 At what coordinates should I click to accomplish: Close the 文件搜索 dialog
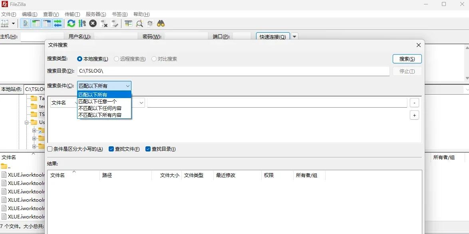(418, 45)
